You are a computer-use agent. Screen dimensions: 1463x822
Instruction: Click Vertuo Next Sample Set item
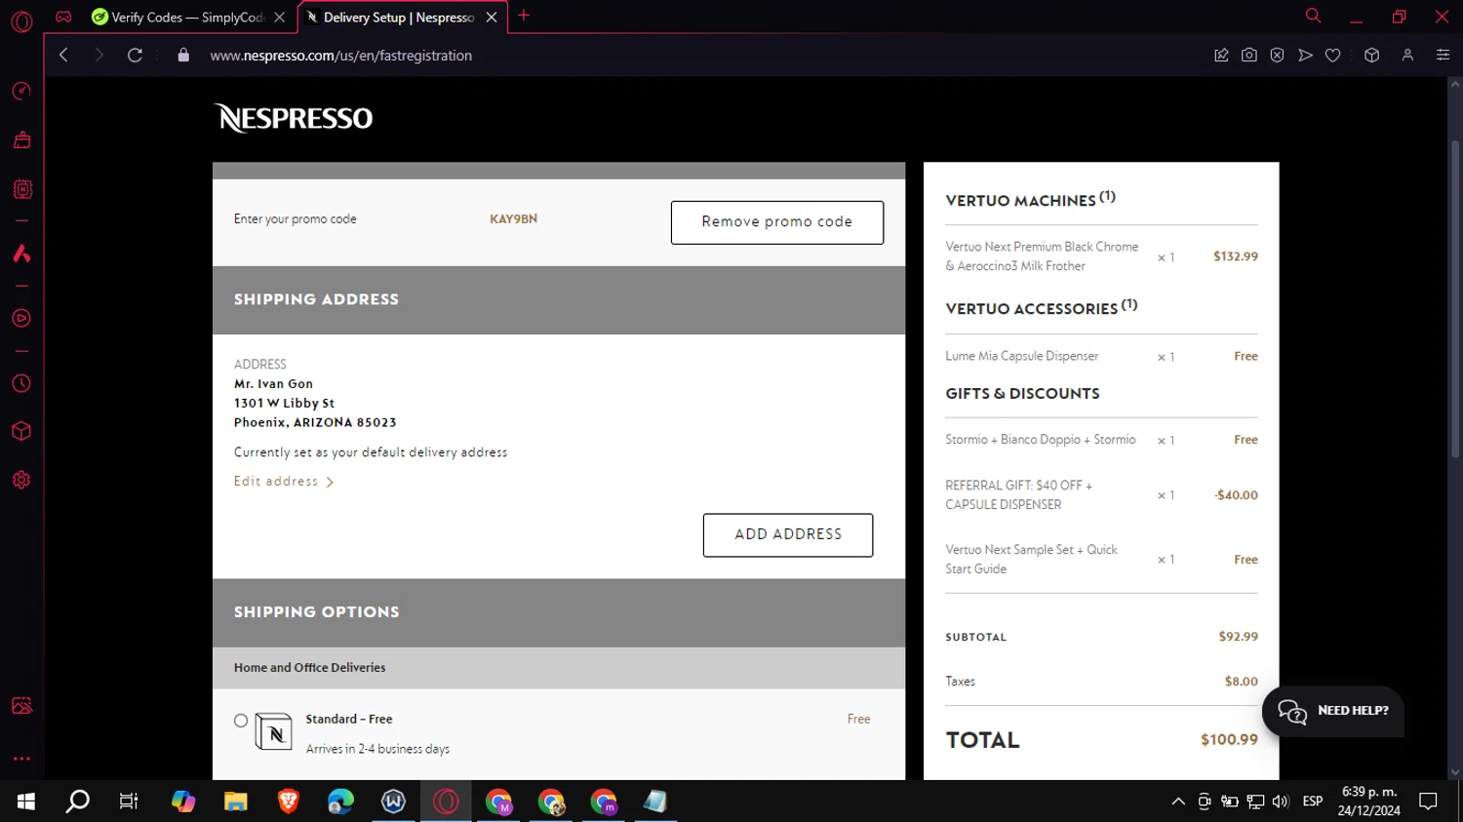tap(1031, 560)
